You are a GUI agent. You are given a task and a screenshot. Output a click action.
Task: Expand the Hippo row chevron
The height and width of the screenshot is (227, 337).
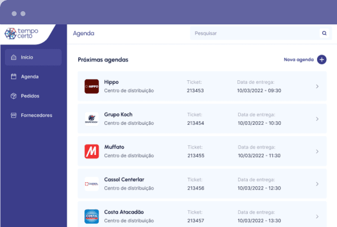tap(317, 86)
